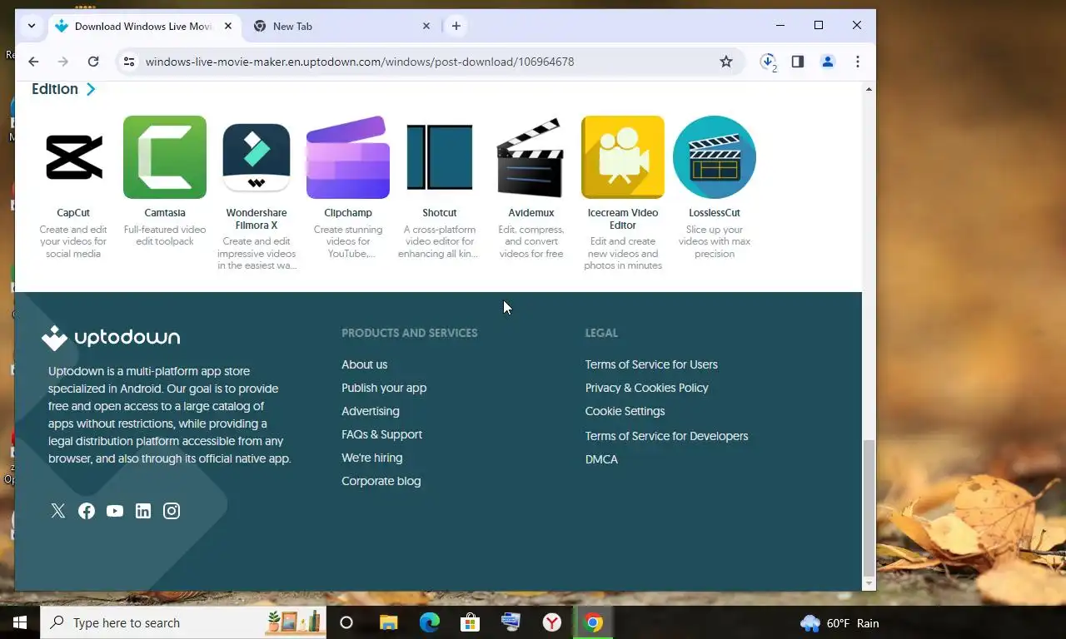Open the weather widget showing 60°F Rain
Viewport: 1066px width, 639px height.
pyautogui.click(x=839, y=622)
